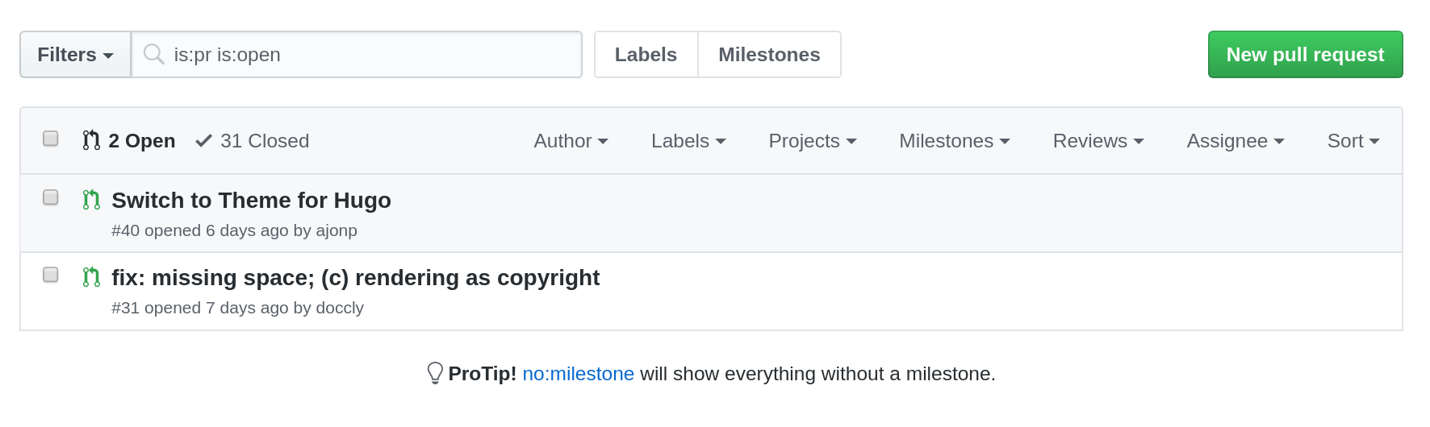Open the Switch to Theme for Hugo pull request
The height and width of the screenshot is (427, 1430).
251,201
